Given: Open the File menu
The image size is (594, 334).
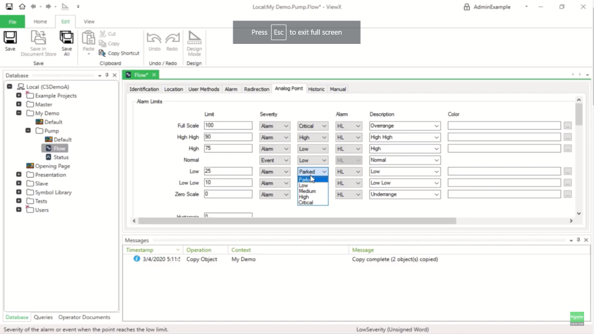Looking at the screenshot, I should click(x=12, y=22).
